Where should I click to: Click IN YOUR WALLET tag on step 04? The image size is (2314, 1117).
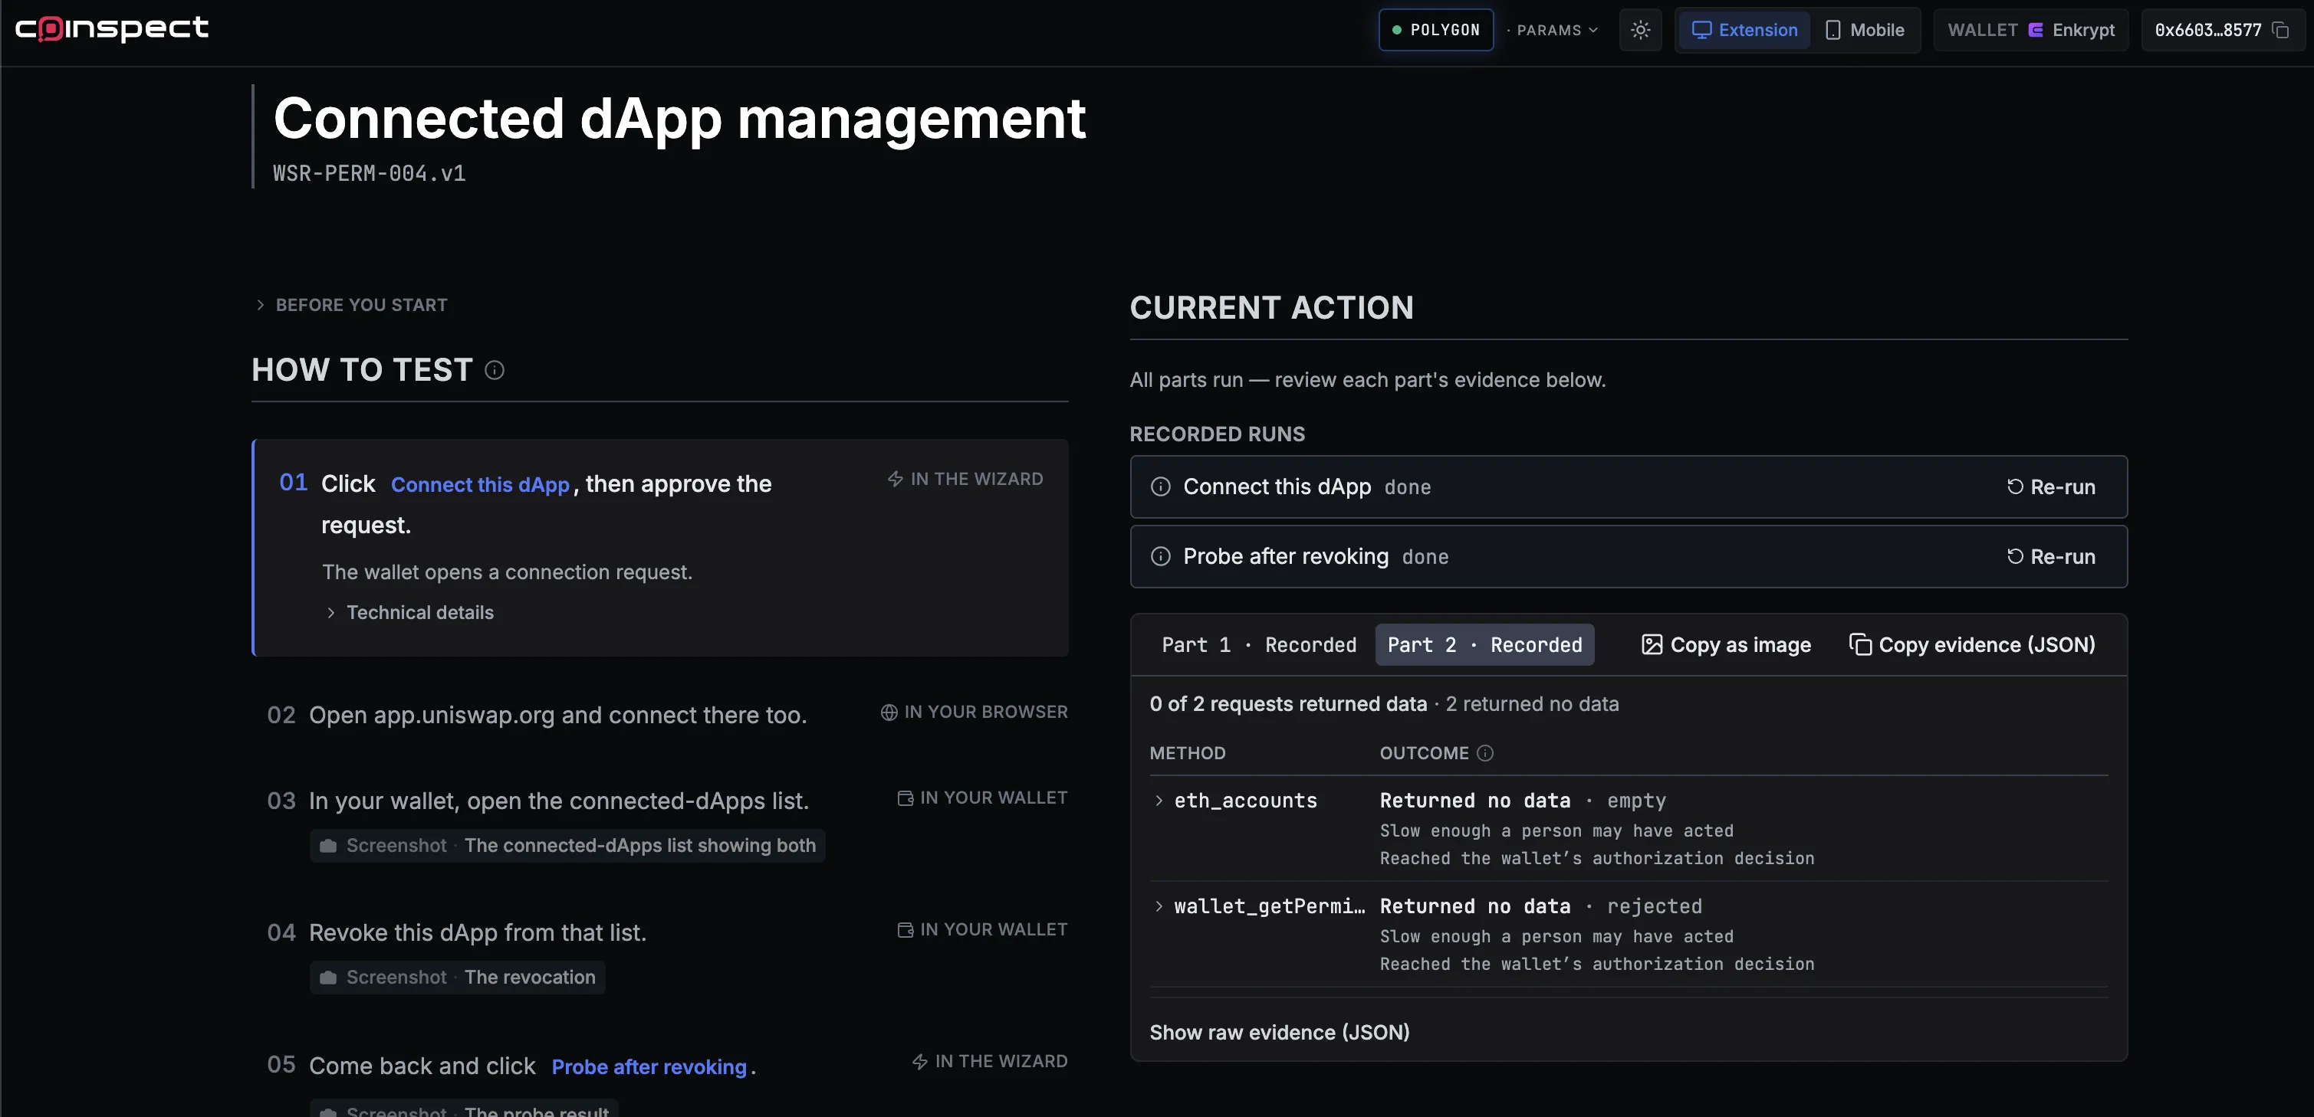pyautogui.click(x=982, y=930)
